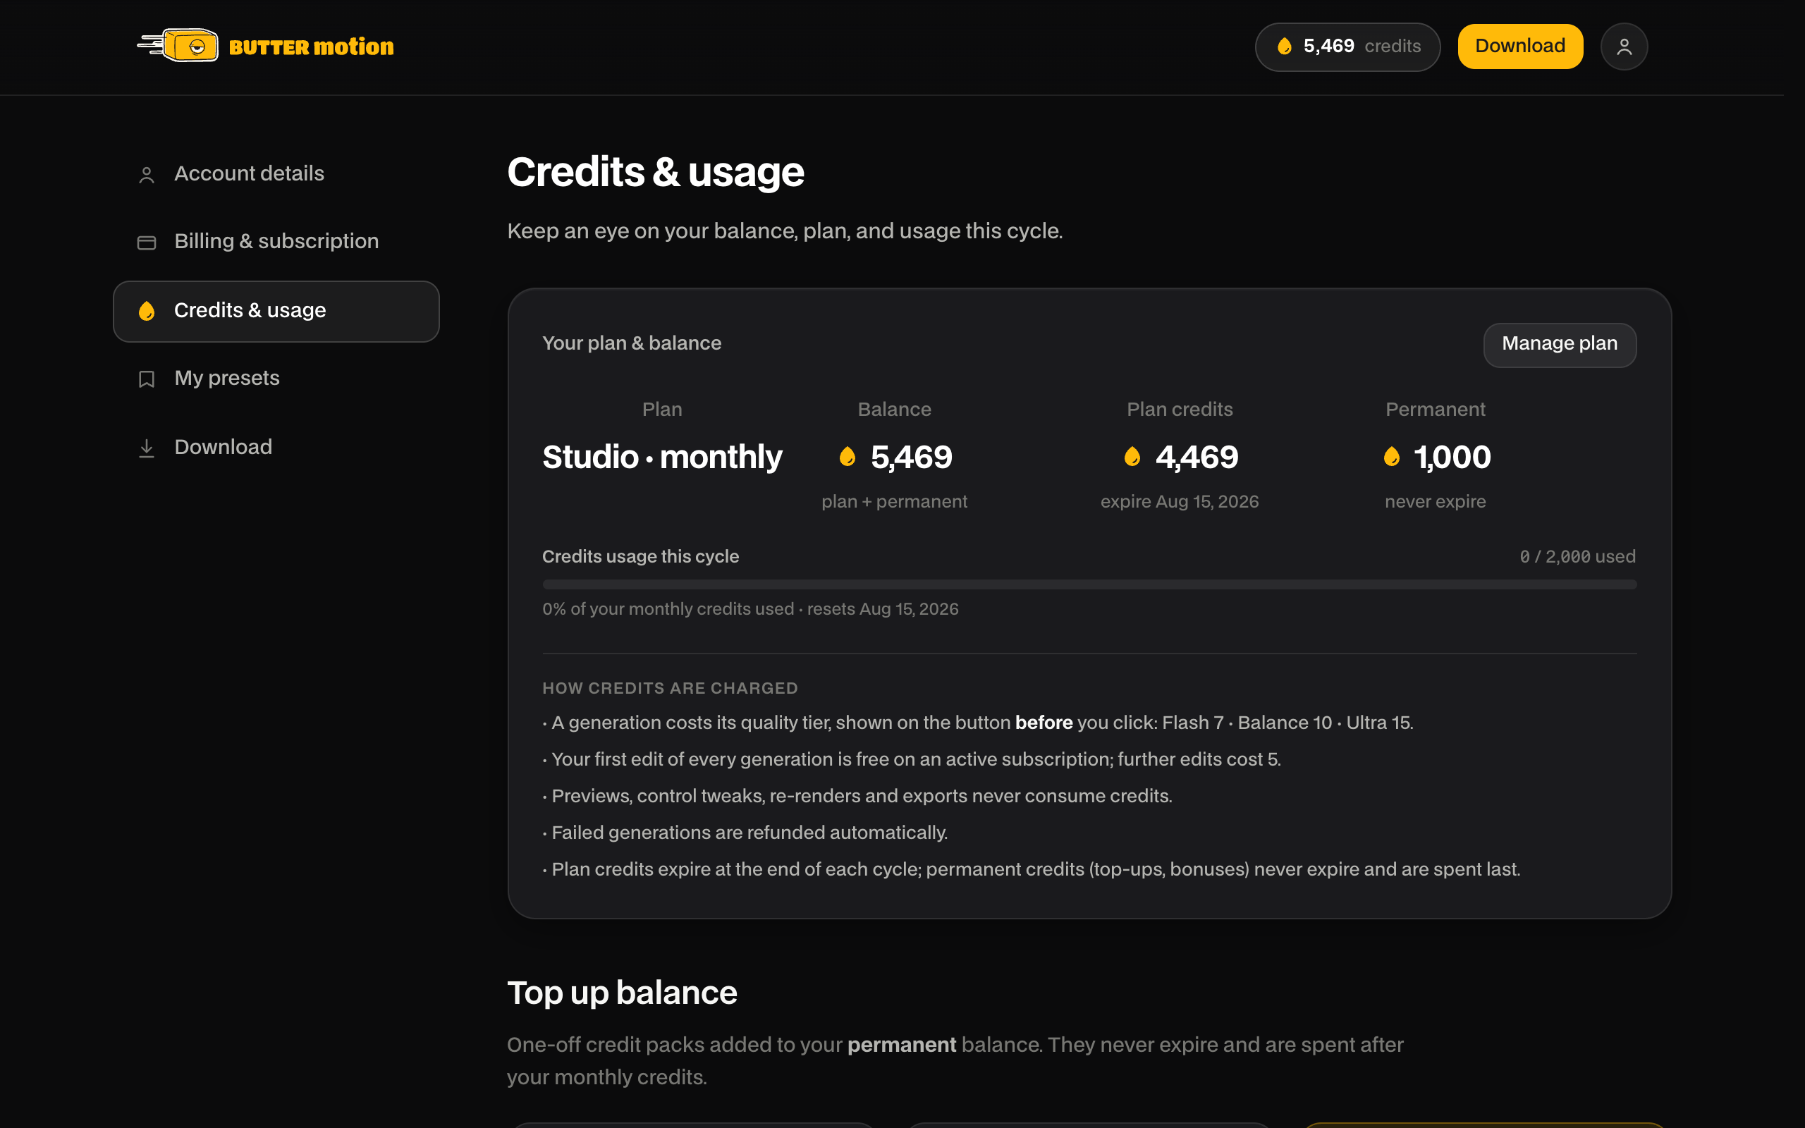Image resolution: width=1805 pixels, height=1128 pixels.
Task: Open the Download page from the sidebar
Action: tap(276, 447)
